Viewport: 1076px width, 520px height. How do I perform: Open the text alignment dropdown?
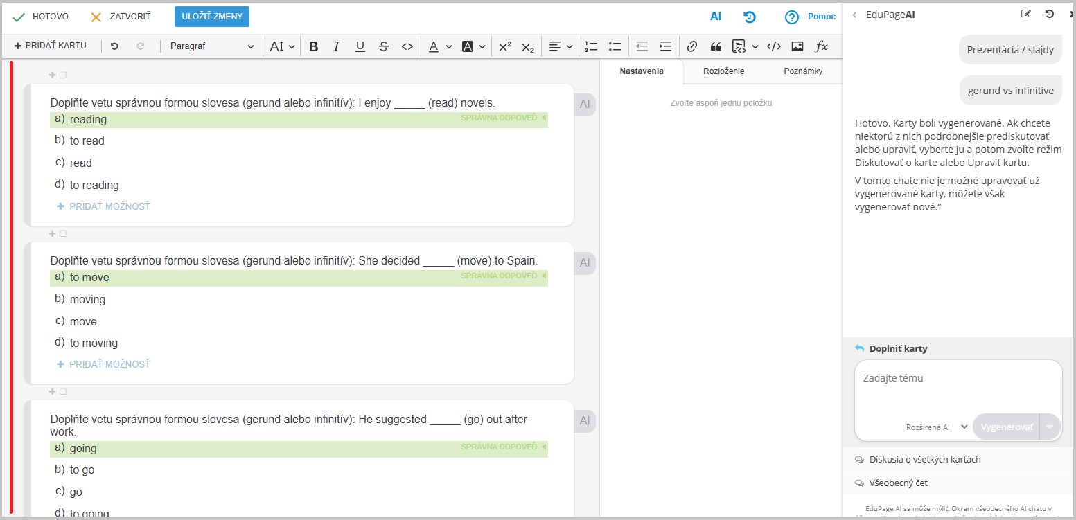561,46
